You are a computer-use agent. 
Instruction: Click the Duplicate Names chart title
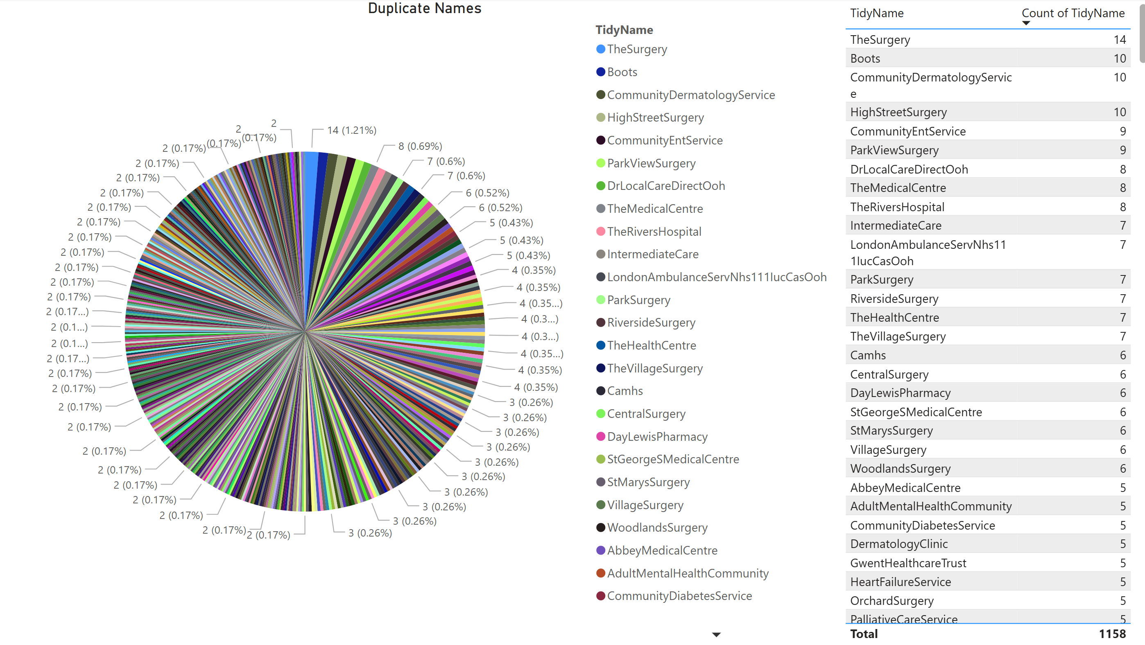coord(425,9)
